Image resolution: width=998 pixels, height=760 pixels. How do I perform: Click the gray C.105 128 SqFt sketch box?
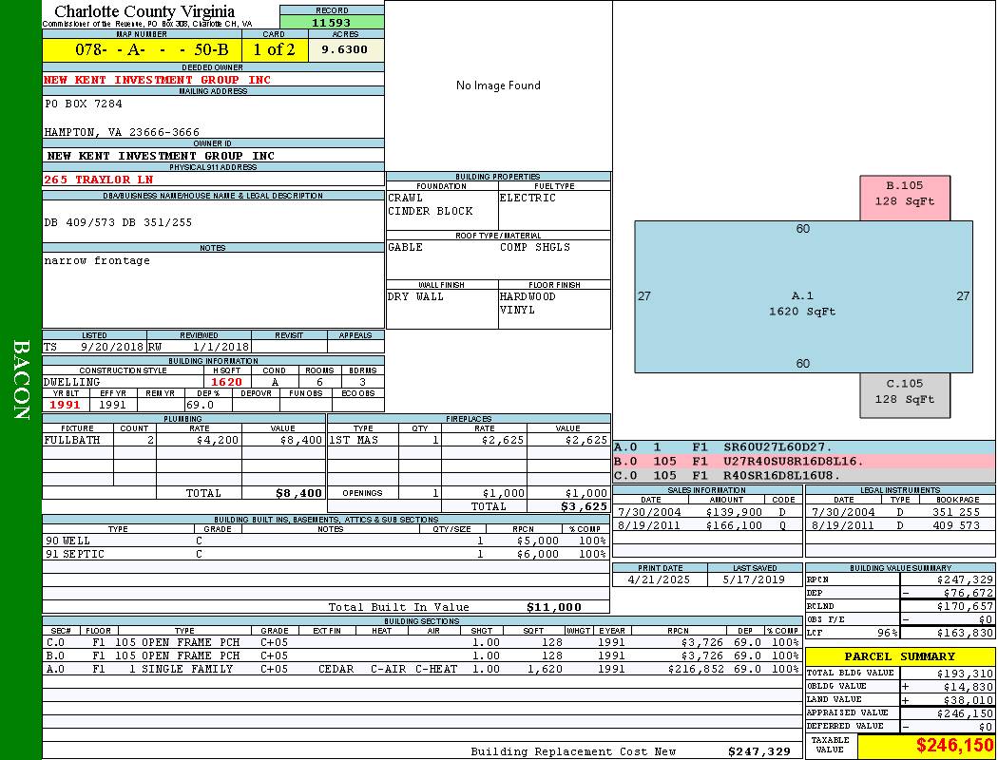[x=905, y=395]
